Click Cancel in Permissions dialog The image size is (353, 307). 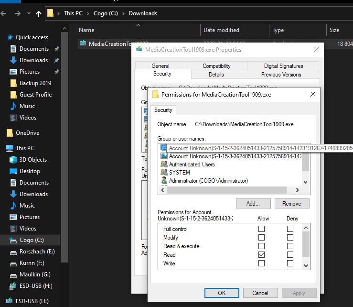260,293
